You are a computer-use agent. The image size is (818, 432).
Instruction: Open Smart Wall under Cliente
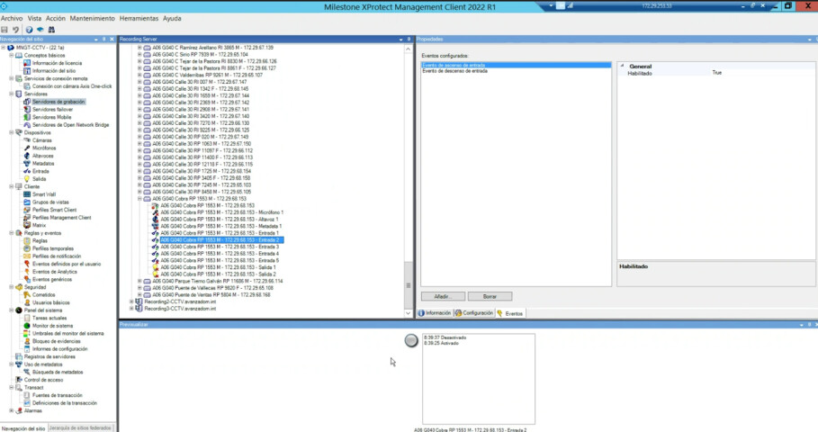44,193
